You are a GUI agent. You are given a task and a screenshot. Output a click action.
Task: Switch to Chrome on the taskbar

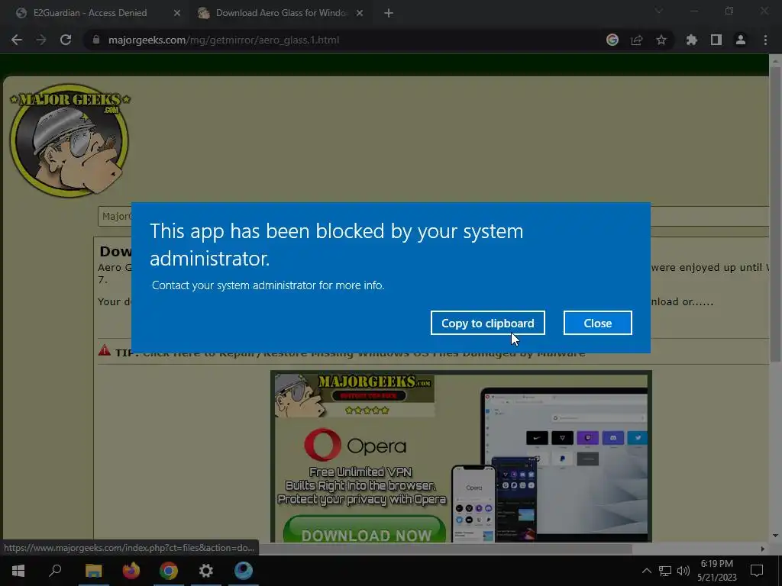point(169,571)
